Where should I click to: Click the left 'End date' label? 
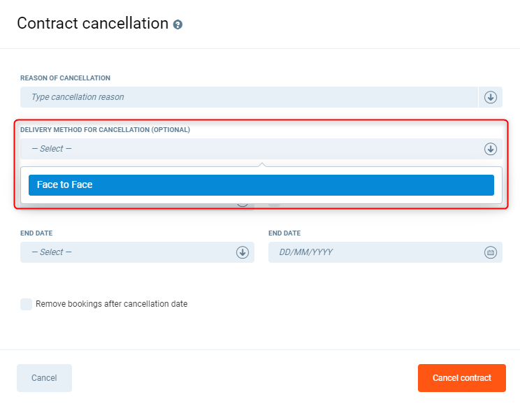click(36, 233)
